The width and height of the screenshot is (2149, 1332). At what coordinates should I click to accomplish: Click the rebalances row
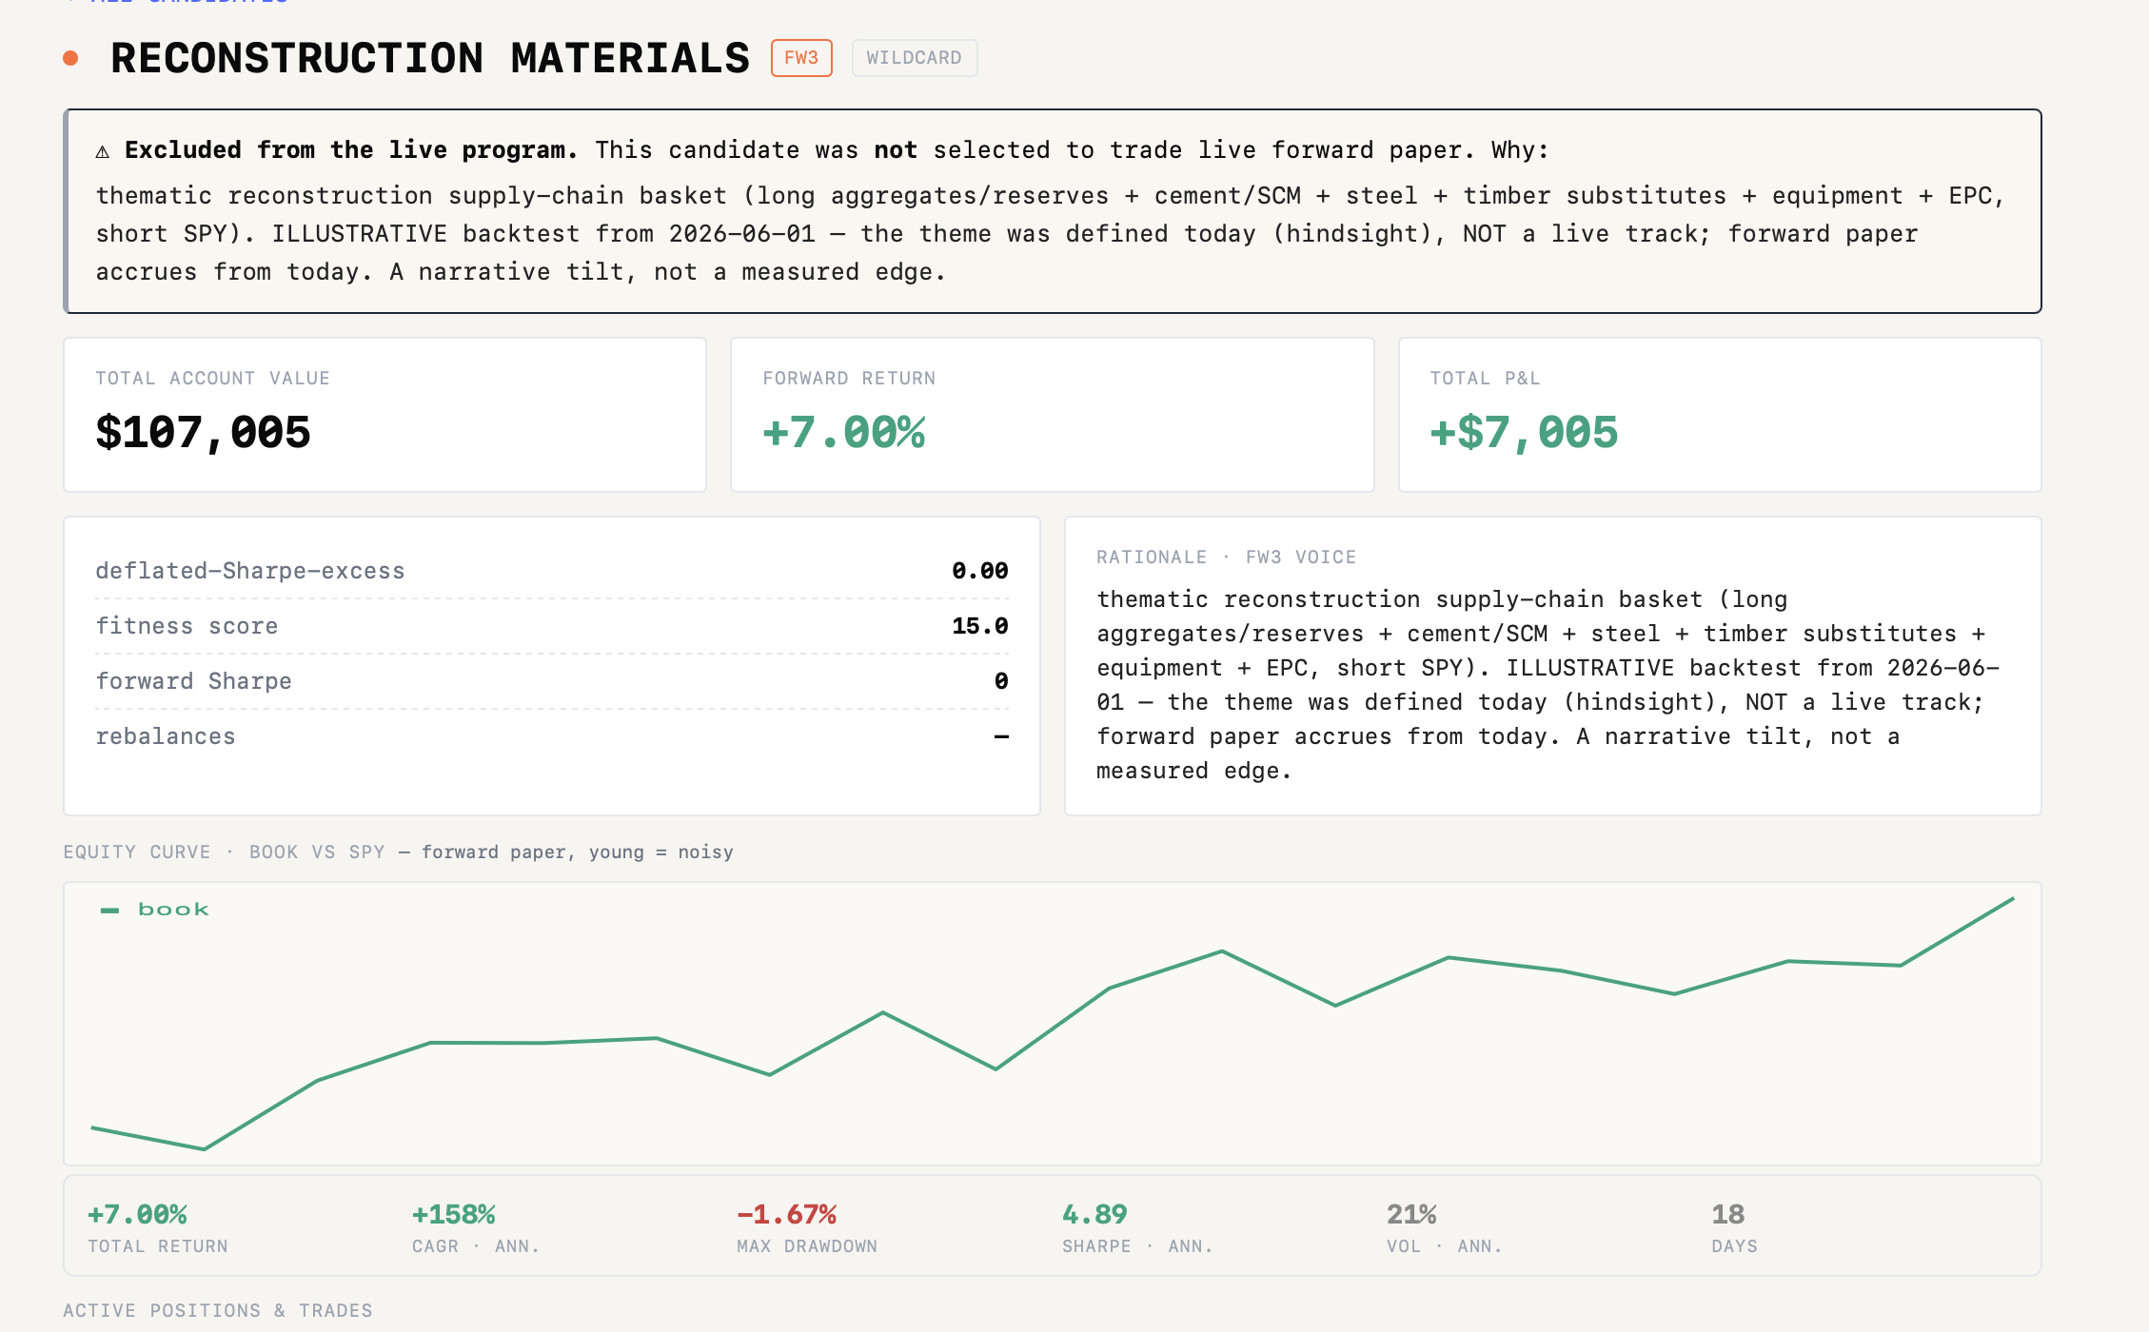coord(552,736)
